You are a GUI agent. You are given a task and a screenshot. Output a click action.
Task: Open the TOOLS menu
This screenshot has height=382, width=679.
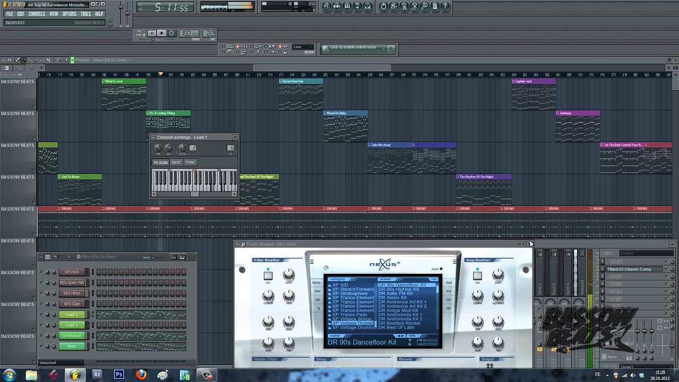tap(85, 14)
